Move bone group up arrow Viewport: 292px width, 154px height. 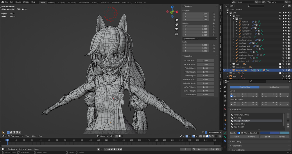288,124
